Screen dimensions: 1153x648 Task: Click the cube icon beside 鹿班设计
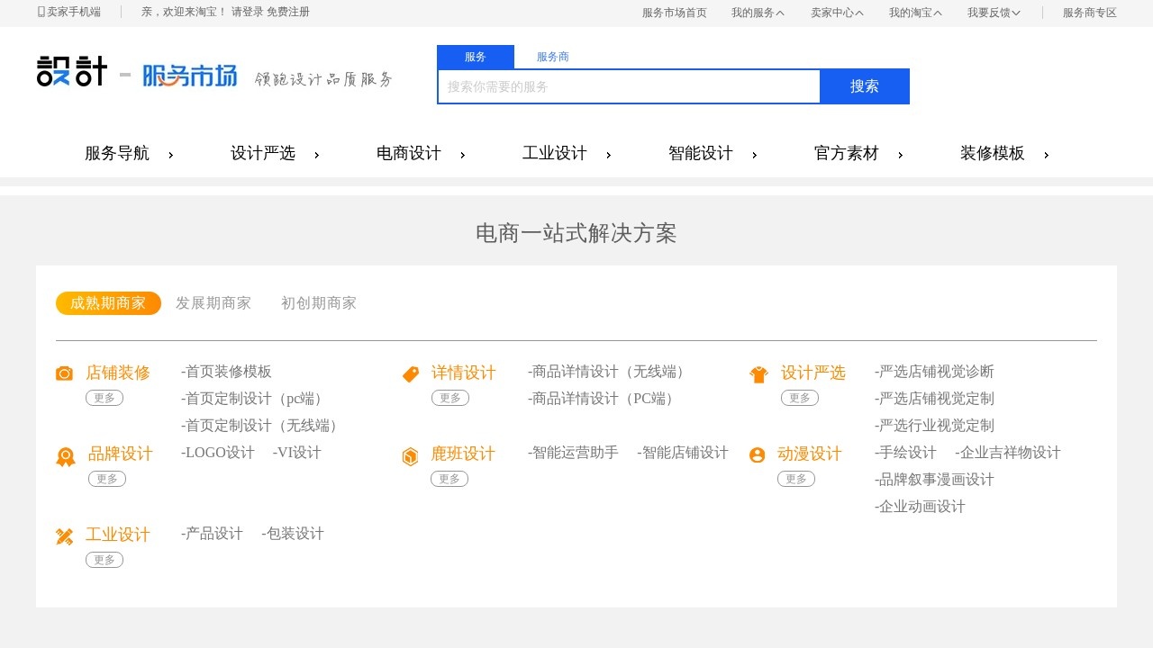(410, 456)
